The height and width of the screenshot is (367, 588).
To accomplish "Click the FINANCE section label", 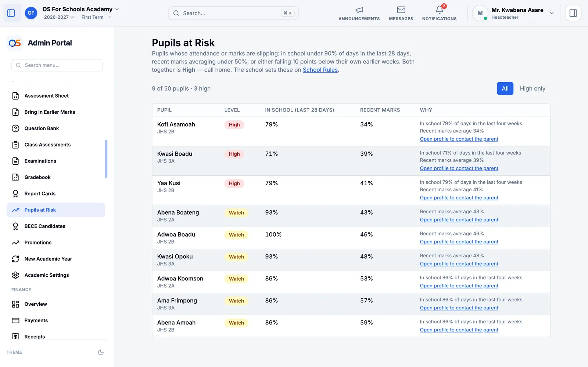I will point(21,290).
